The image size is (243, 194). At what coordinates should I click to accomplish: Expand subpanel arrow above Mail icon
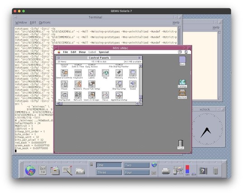tap(80, 162)
